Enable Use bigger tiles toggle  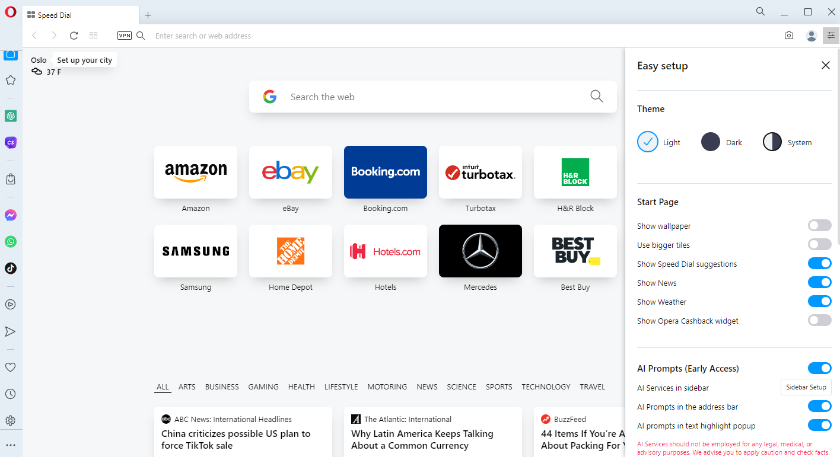[x=820, y=244]
